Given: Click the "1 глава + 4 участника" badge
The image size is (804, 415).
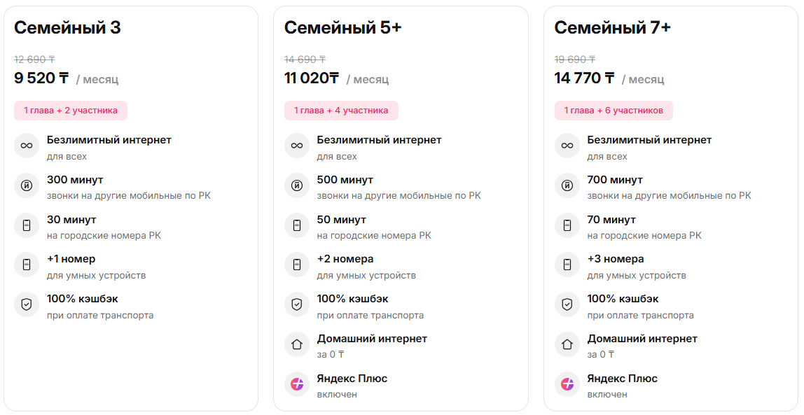Looking at the screenshot, I should coord(341,111).
